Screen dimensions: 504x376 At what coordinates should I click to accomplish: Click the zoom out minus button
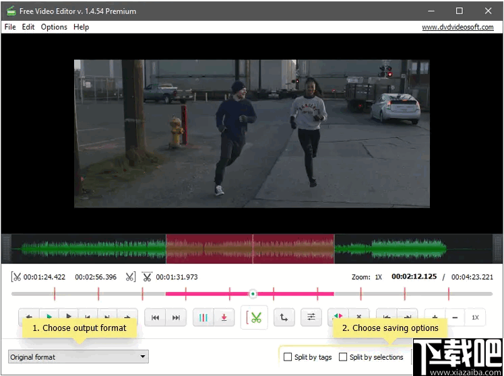(x=455, y=317)
